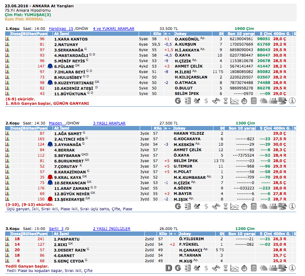Sort race 1 by the Puan column header
Viewport: 305px width, 276px height.
[x=42, y=34]
